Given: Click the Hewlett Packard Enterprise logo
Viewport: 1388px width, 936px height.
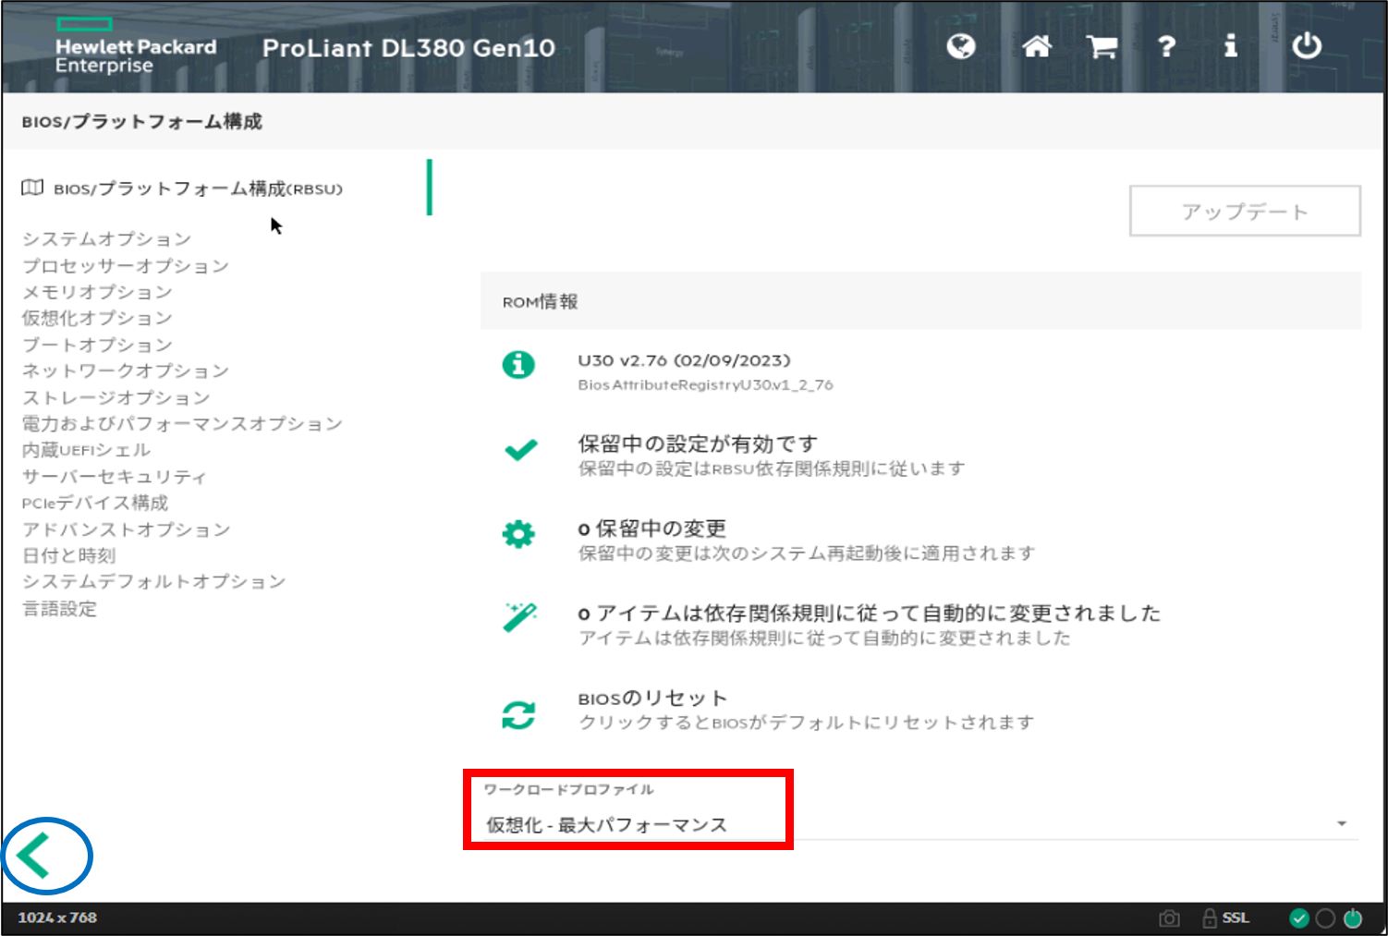Looking at the screenshot, I should (135, 46).
